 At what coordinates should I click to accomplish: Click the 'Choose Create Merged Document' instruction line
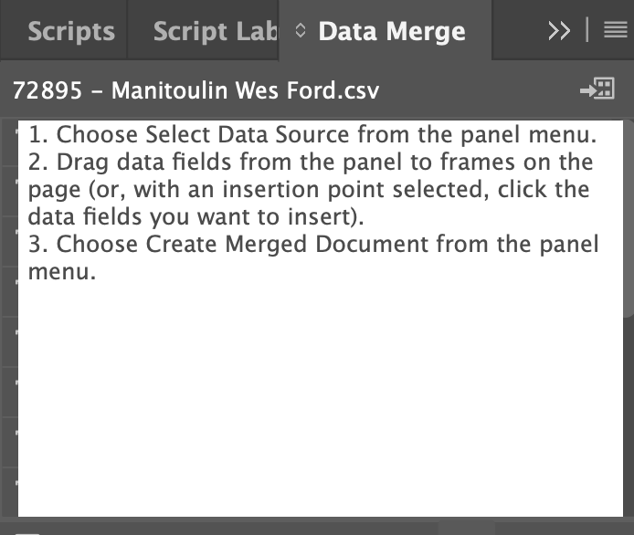pos(313,245)
